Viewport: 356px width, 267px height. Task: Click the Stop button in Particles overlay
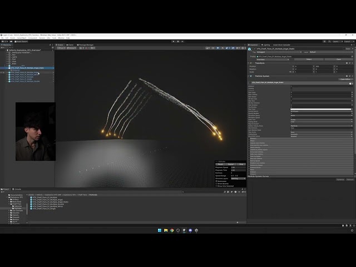click(x=241, y=164)
